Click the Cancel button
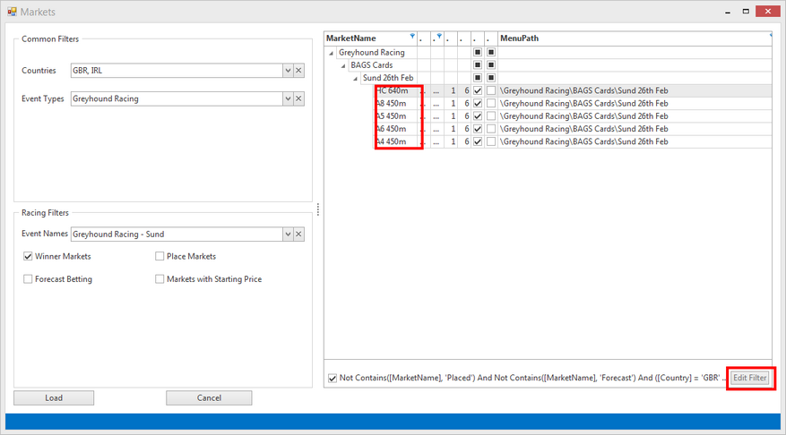 click(209, 398)
